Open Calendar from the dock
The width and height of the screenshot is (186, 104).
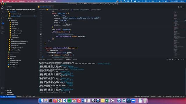74,101
